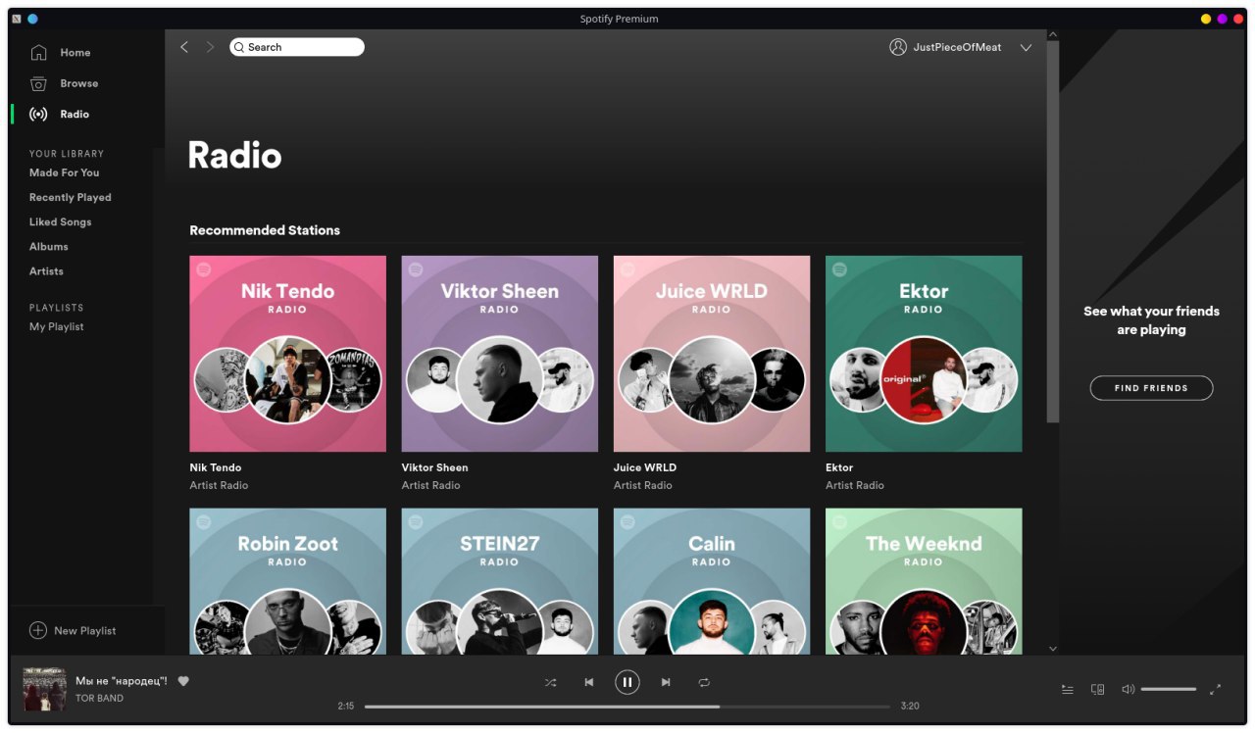This screenshot has height=733, width=1255.
Task: Open Artists in Your Library
Action: click(x=46, y=271)
